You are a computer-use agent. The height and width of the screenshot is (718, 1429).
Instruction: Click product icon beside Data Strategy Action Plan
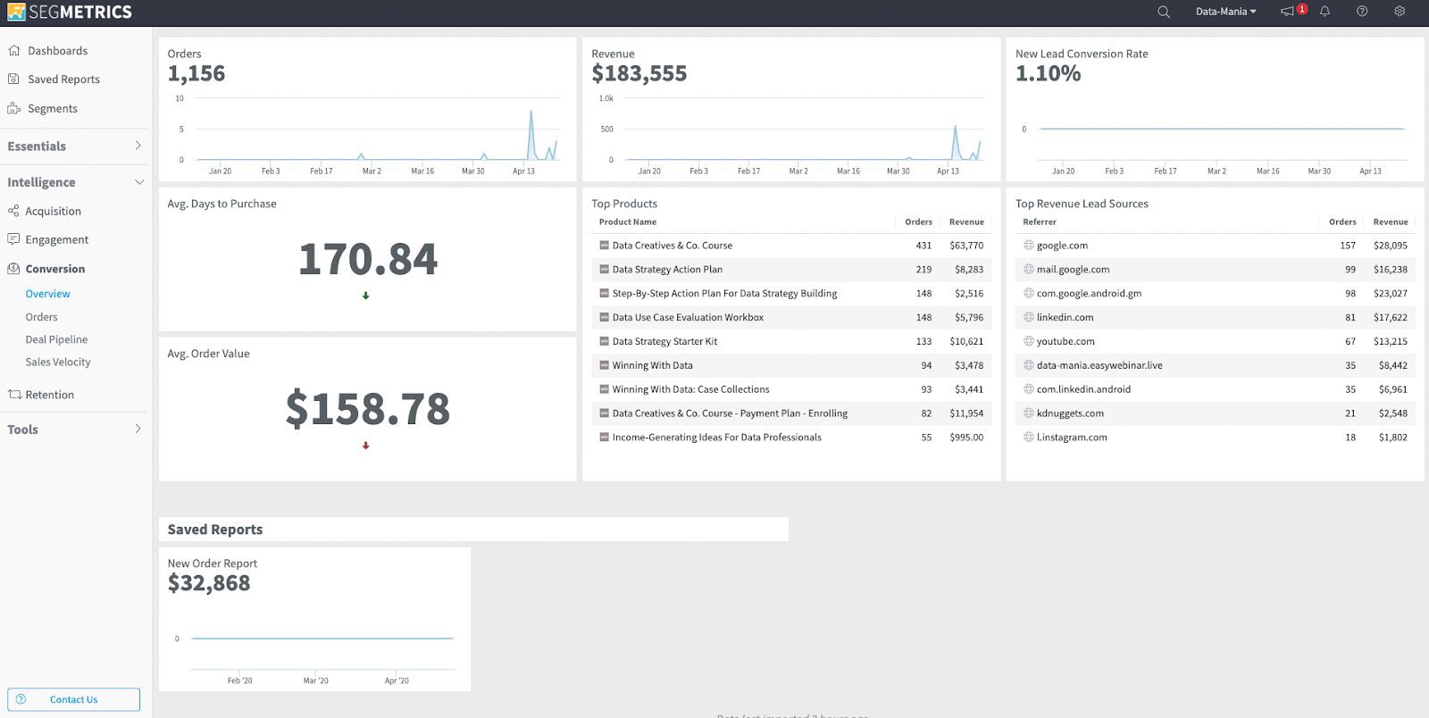(x=603, y=270)
